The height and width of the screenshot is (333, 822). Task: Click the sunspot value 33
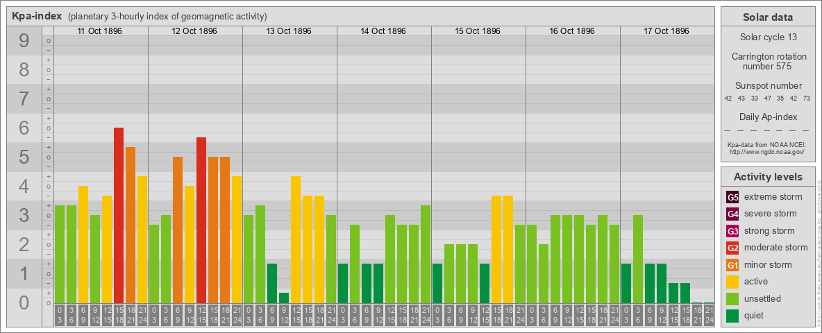(755, 99)
